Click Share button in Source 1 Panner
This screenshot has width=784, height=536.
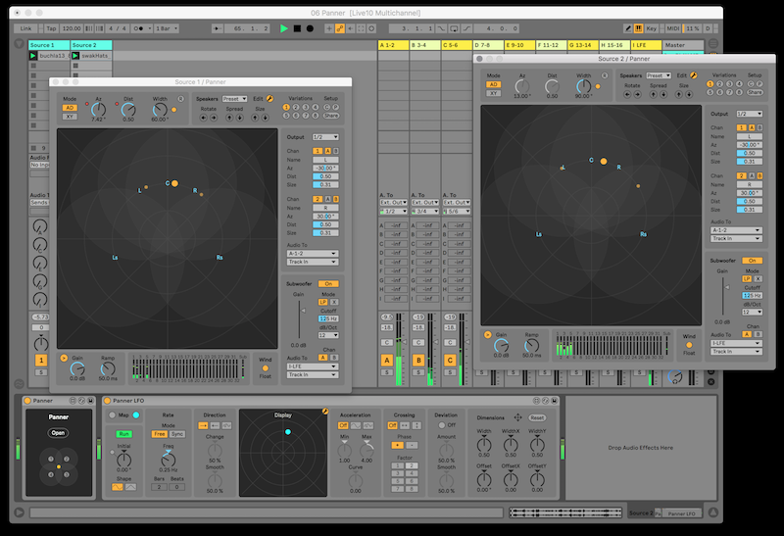point(331,116)
